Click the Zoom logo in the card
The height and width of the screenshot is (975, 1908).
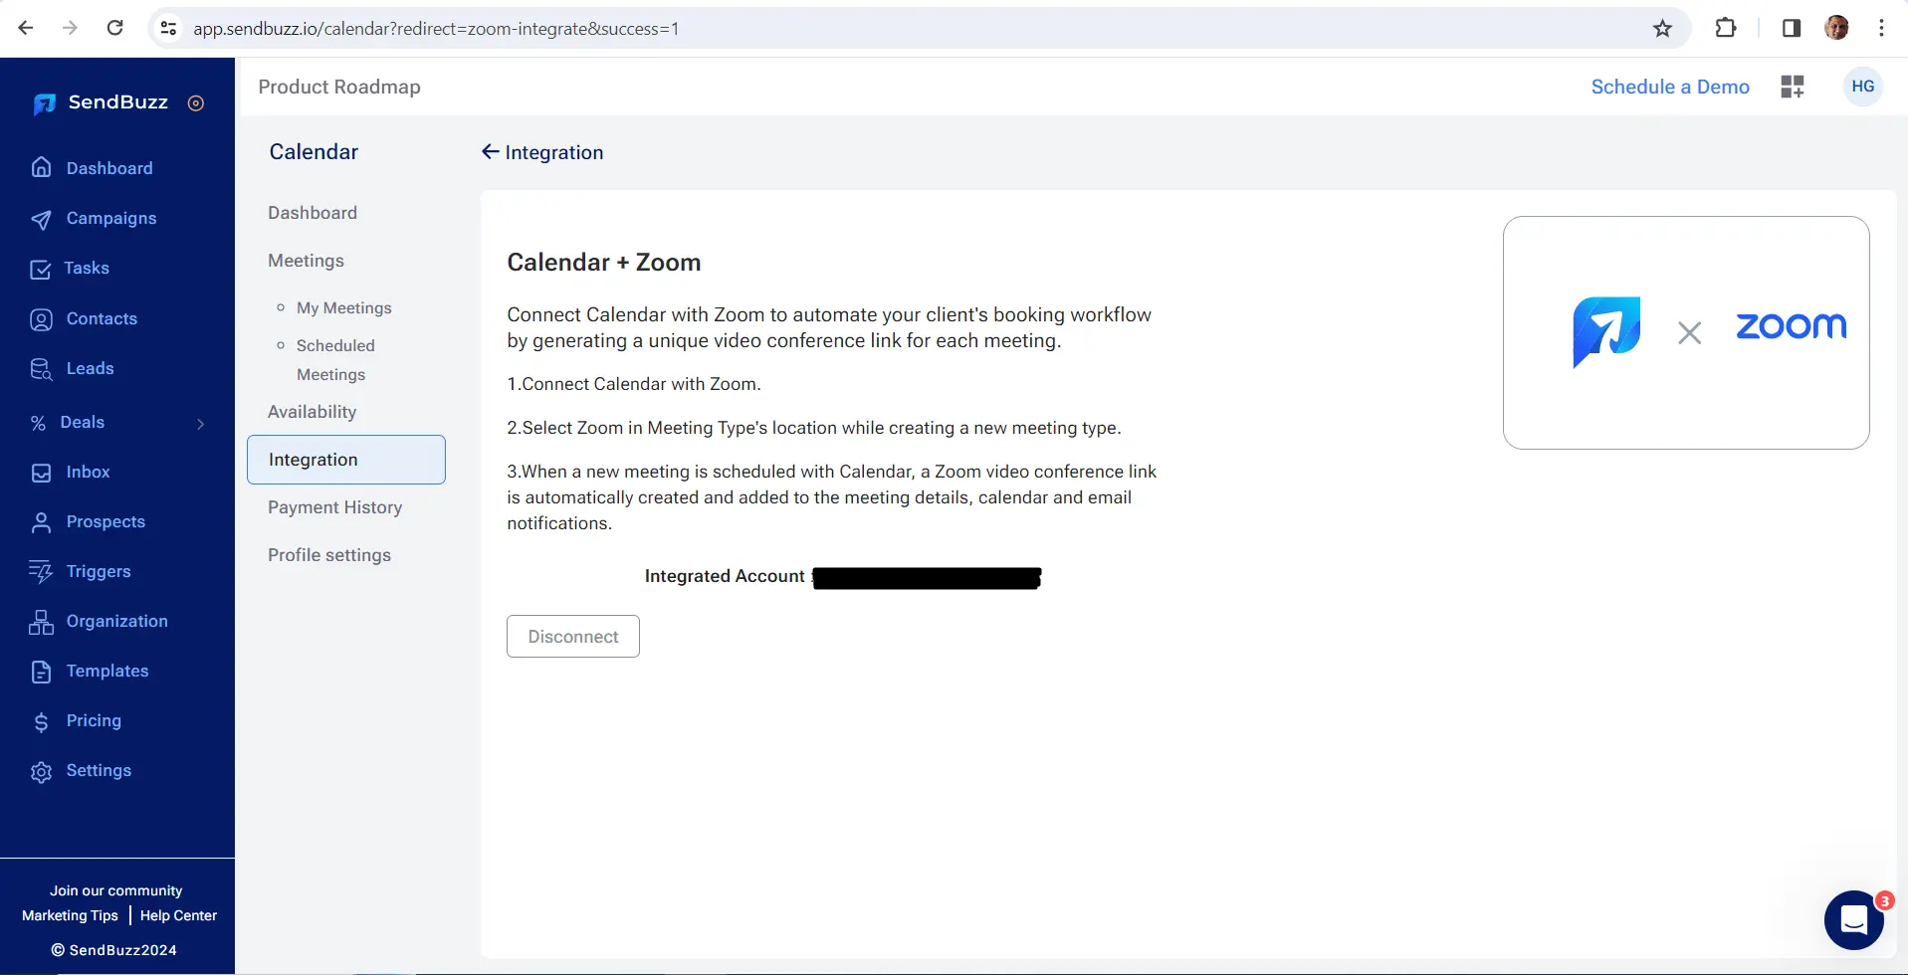pos(1791,326)
